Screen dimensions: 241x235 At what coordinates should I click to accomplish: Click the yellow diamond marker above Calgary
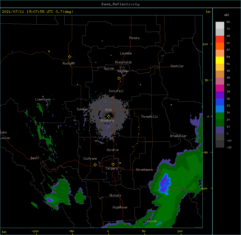click(113, 164)
